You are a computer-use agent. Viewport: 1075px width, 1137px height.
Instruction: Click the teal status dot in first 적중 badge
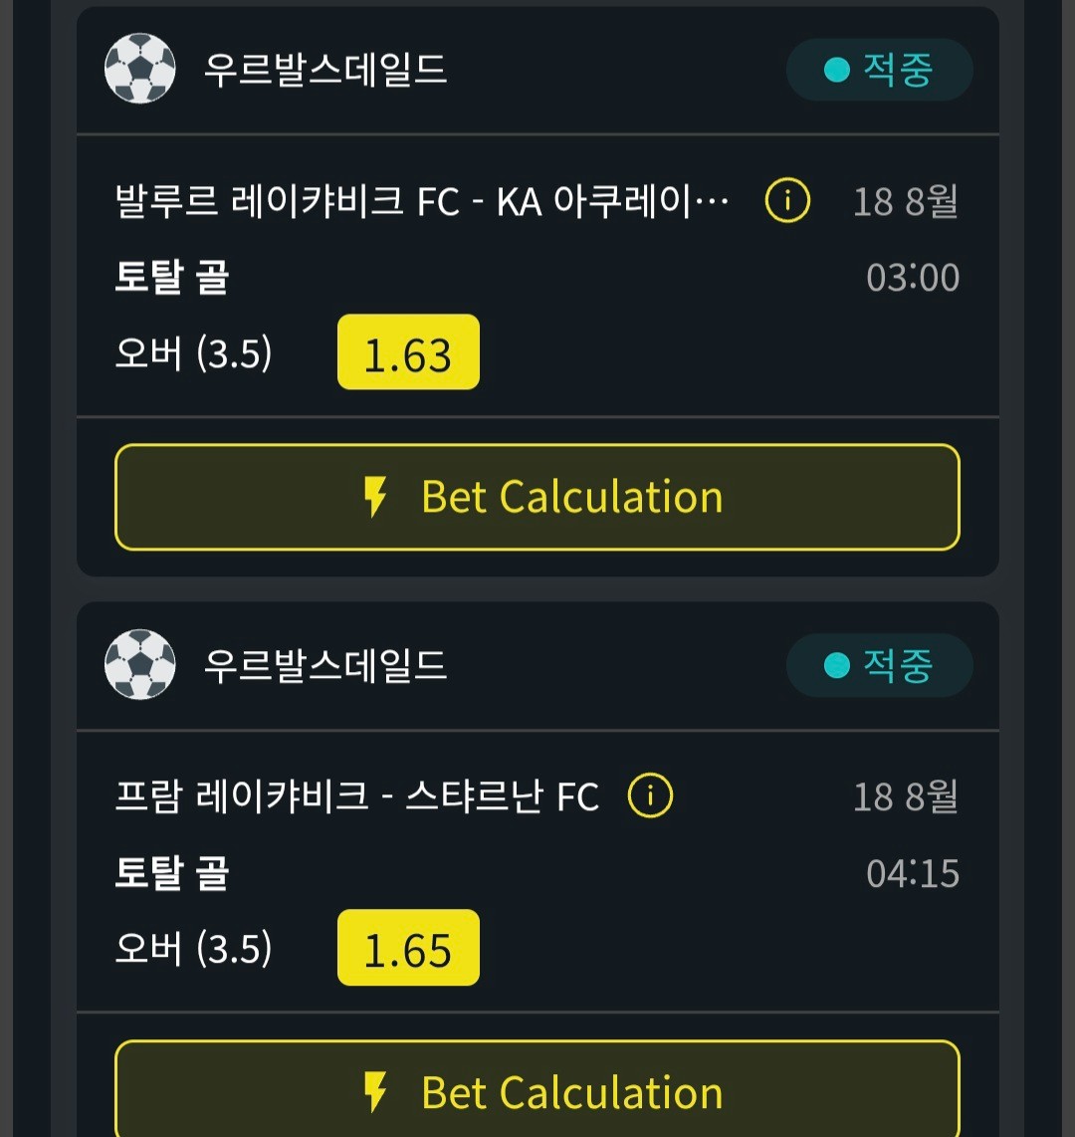(x=836, y=70)
